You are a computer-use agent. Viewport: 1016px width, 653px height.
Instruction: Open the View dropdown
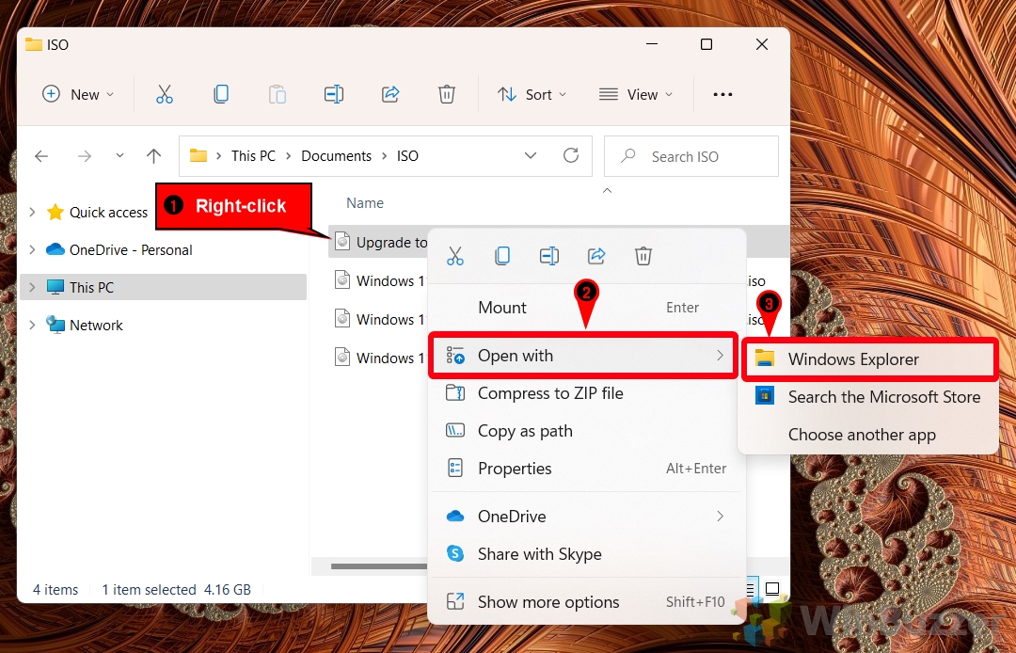click(x=635, y=95)
